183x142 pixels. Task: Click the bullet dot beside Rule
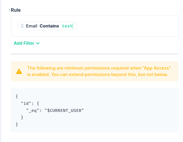[x=9, y=10]
